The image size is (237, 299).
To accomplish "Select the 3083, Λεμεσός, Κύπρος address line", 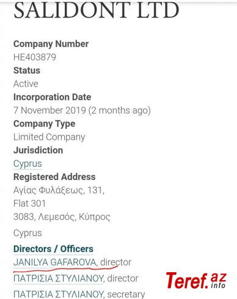I will click(62, 217).
